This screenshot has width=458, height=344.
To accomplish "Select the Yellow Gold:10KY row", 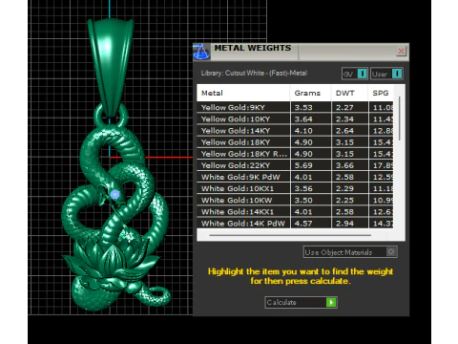I will click(295, 118).
